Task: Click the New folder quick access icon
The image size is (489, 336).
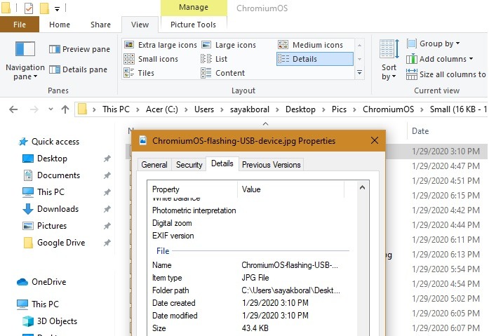Action: (44, 8)
